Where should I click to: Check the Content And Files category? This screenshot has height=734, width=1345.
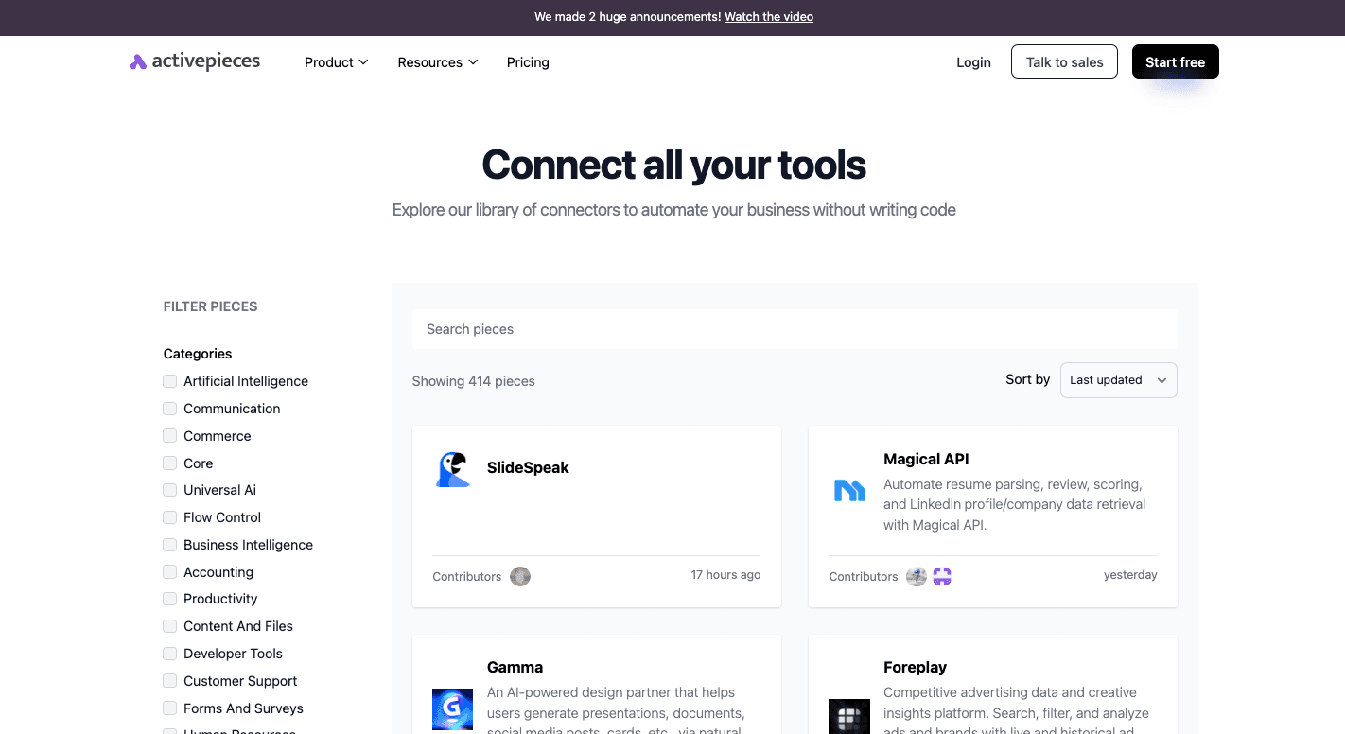pyautogui.click(x=170, y=626)
